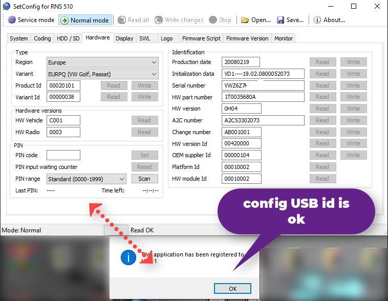Click the Stop toolbar button
The image size is (388, 301).
tap(220, 20)
